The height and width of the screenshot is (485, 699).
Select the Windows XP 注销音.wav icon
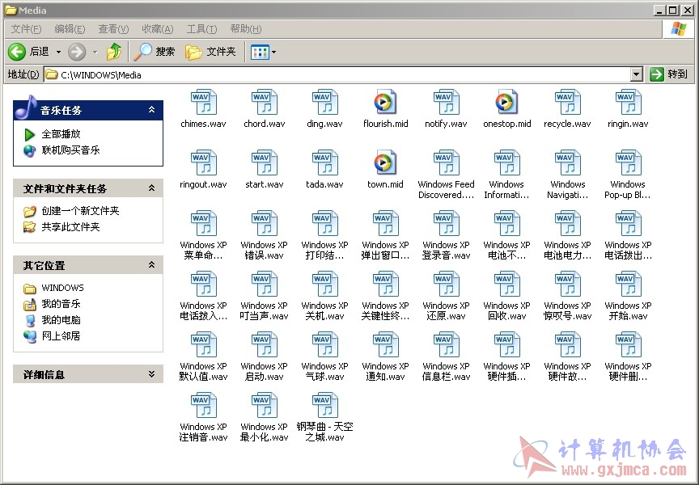[204, 405]
